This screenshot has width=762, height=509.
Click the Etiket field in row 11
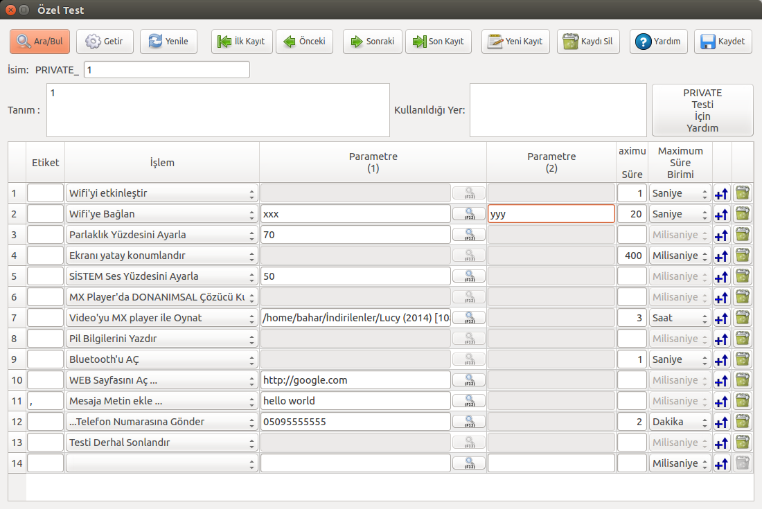pos(45,401)
